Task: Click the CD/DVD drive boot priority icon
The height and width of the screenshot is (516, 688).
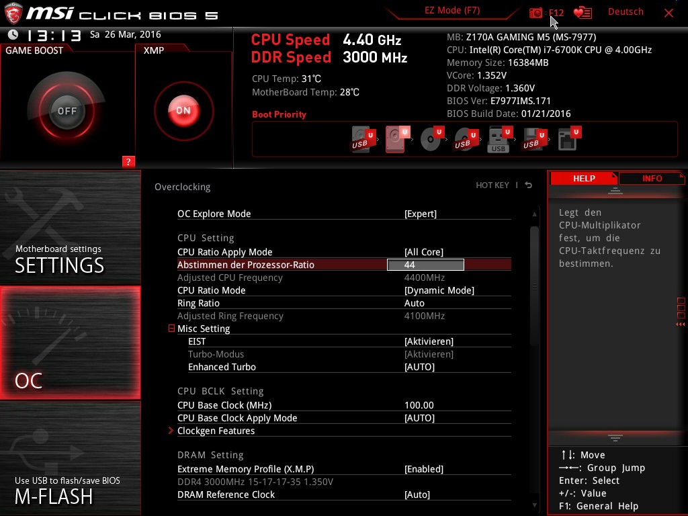Action: pyautogui.click(x=432, y=138)
